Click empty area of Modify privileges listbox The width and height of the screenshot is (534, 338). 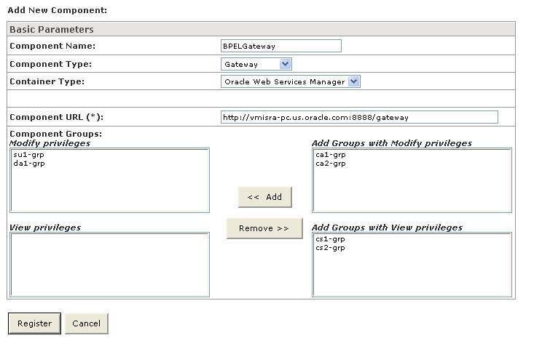coord(109,190)
